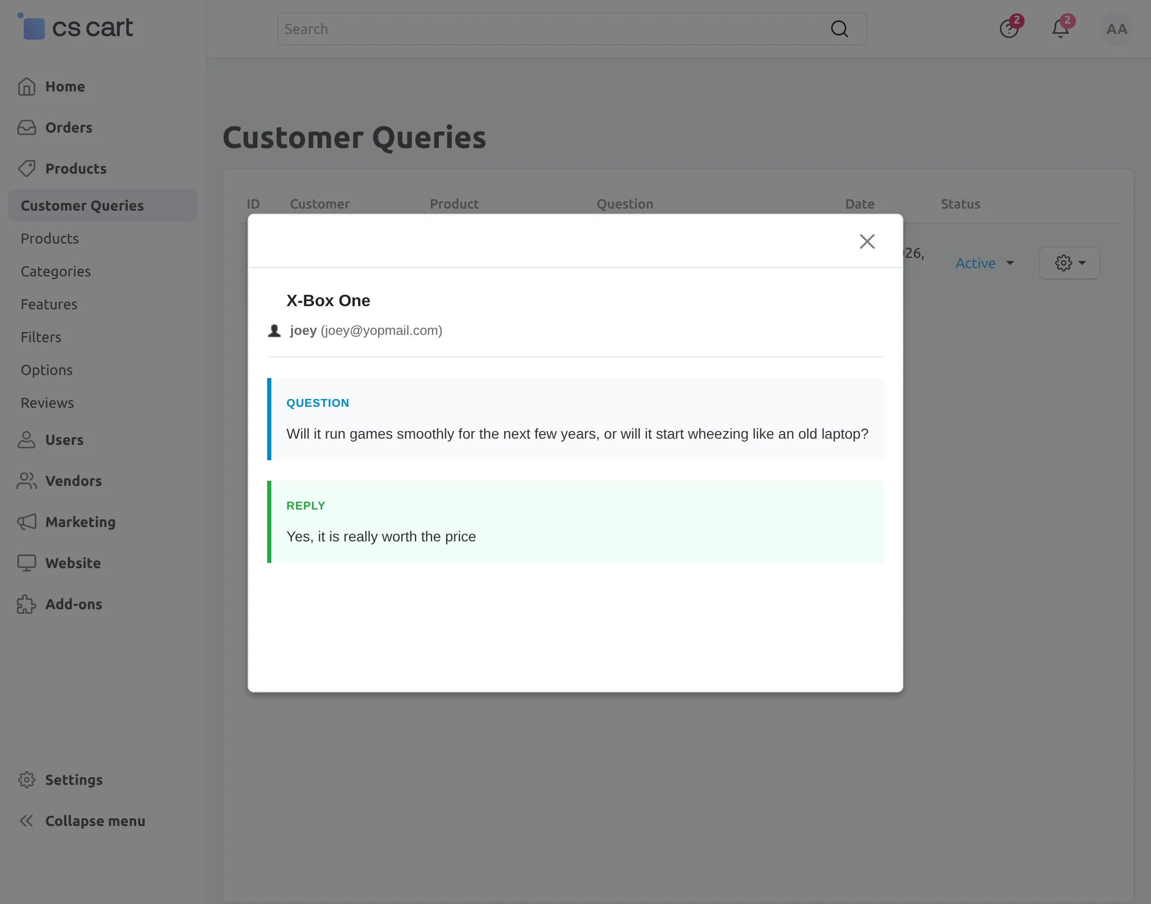Open Users menu item
This screenshot has height=904, width=1151.
tap(65, 440)
